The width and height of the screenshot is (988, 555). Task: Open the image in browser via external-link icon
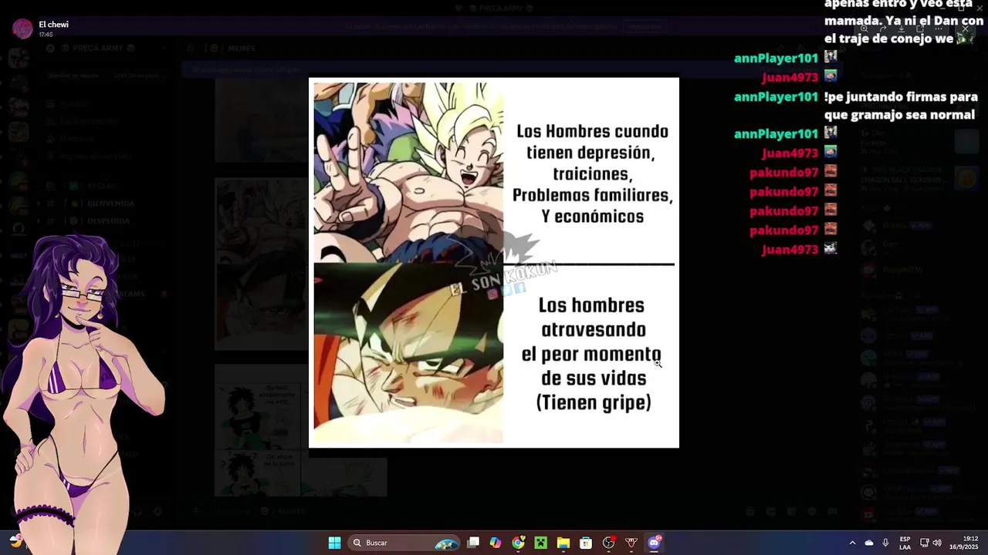coord(920,29)
